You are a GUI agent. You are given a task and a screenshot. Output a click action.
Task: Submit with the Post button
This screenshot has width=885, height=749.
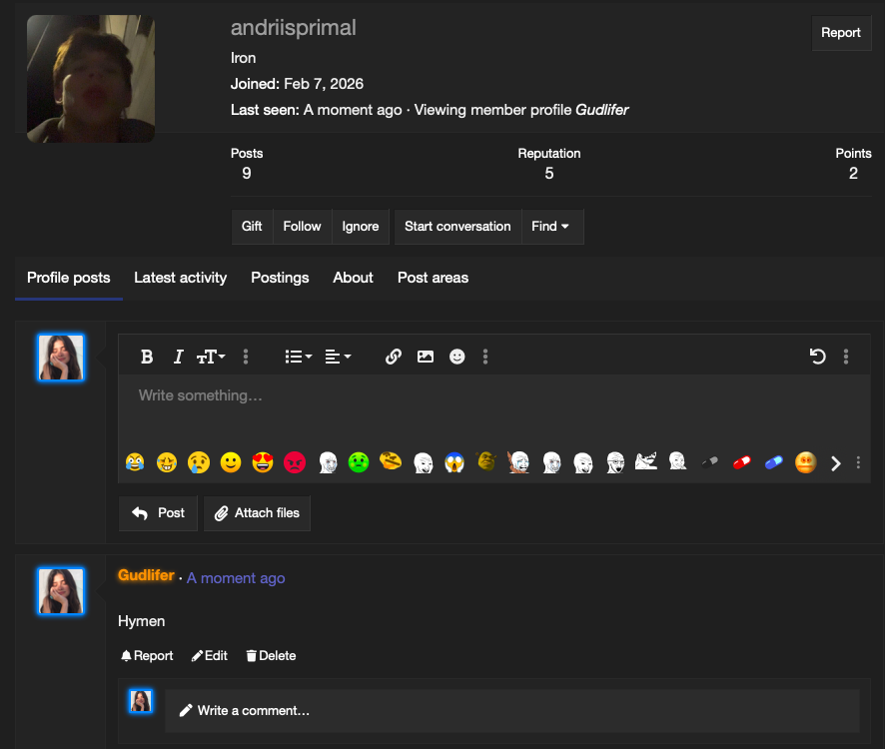click(x=158, y=513)
